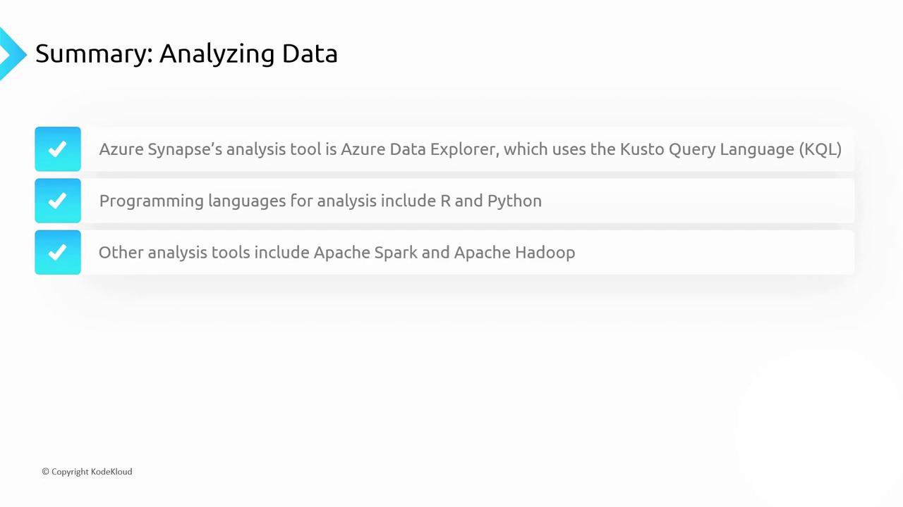Click the "which uses the" words
Image resolution: width=903 pixels, height=507 pixels.
pos(559,149)
